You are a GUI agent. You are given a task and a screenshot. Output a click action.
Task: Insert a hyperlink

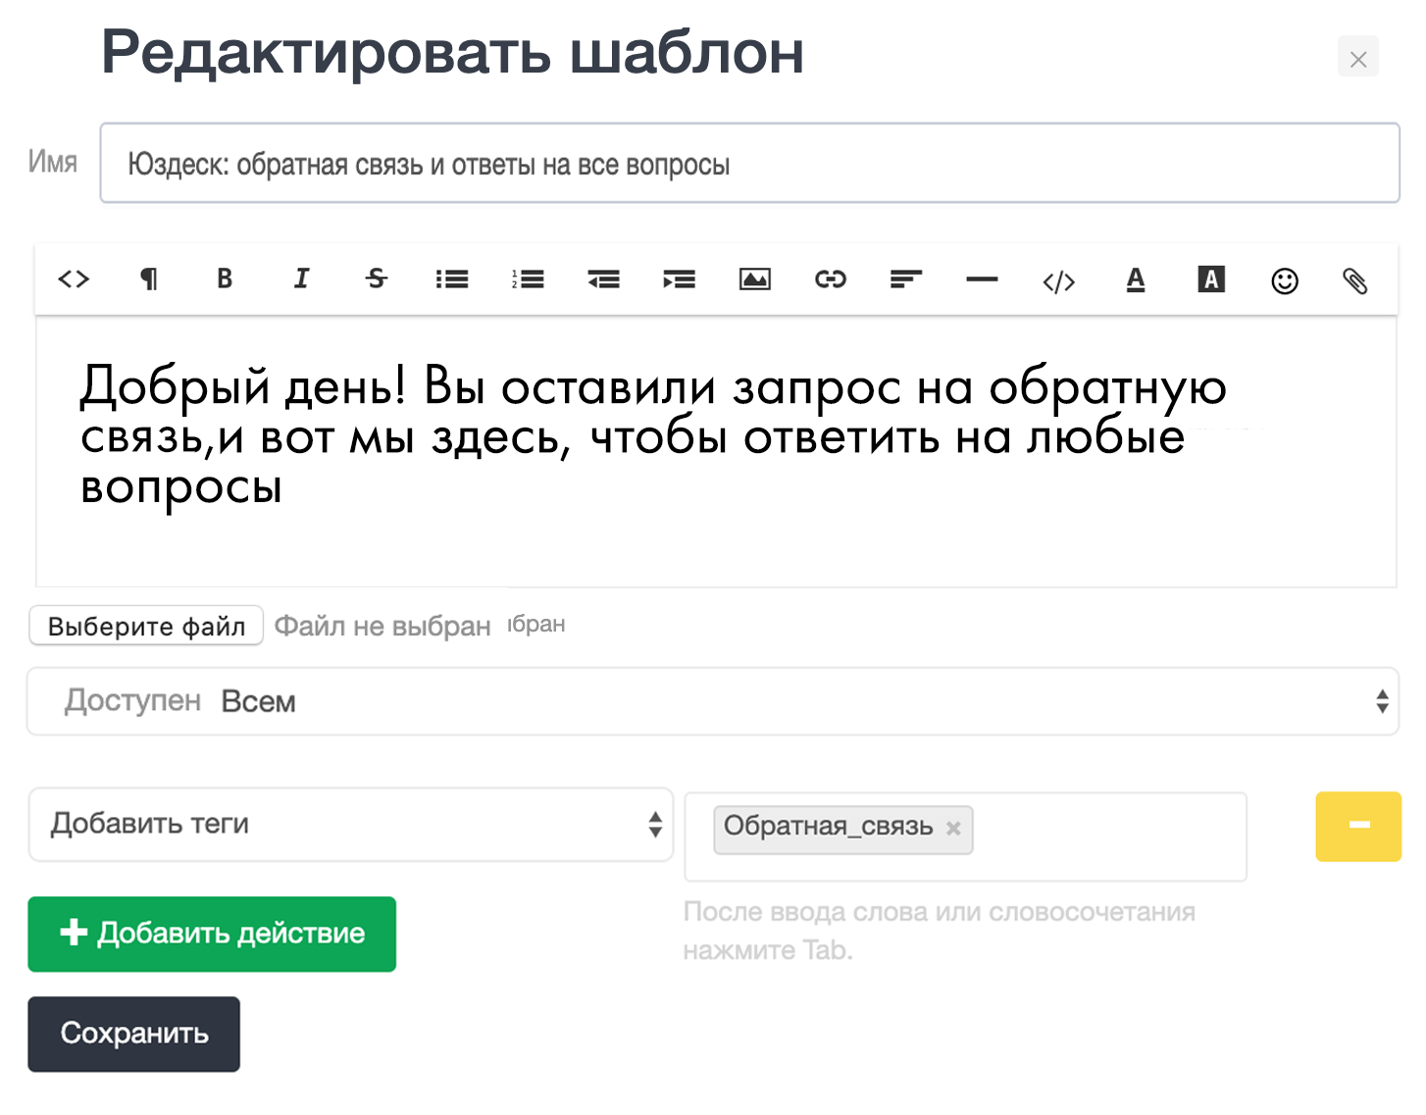[831, 279]
